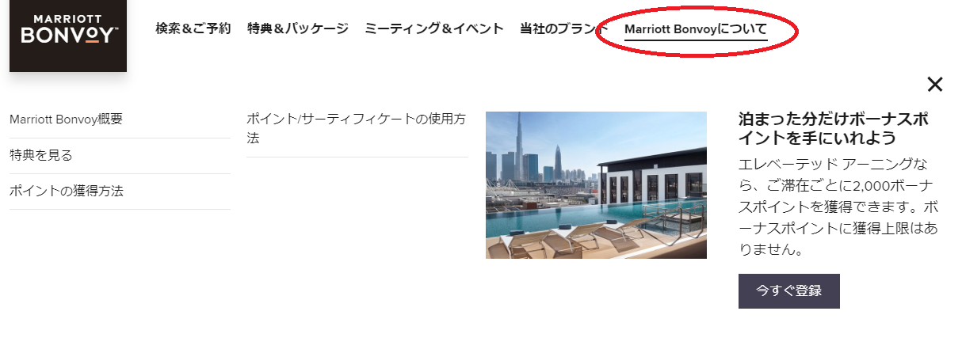
Task: Close the menu with the X icon
Action: click(x=935, y=85)
